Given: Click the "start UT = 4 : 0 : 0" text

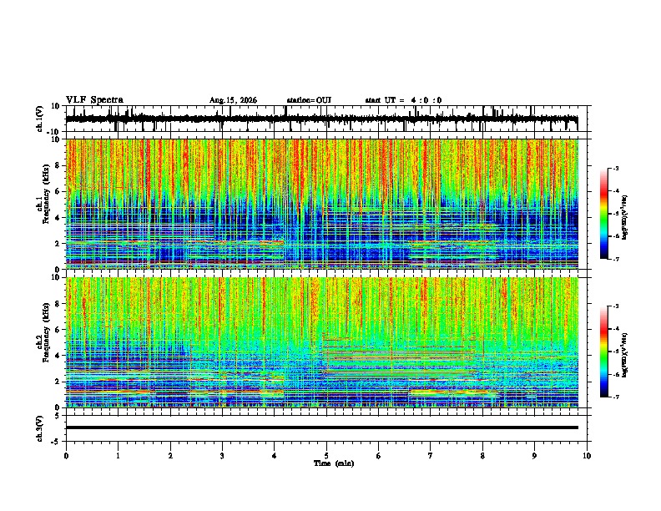Looking at the screenshot, I should click(x=403, y=100).
